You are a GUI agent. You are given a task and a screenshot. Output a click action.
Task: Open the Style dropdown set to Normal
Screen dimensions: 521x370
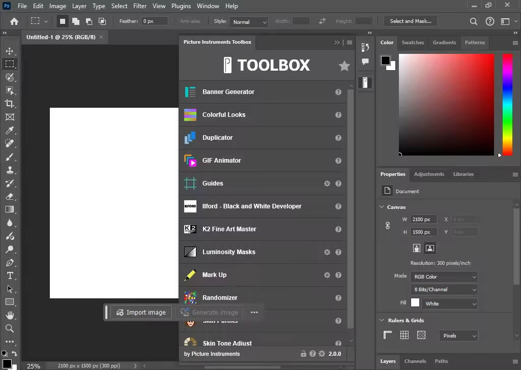click(249, 22)
